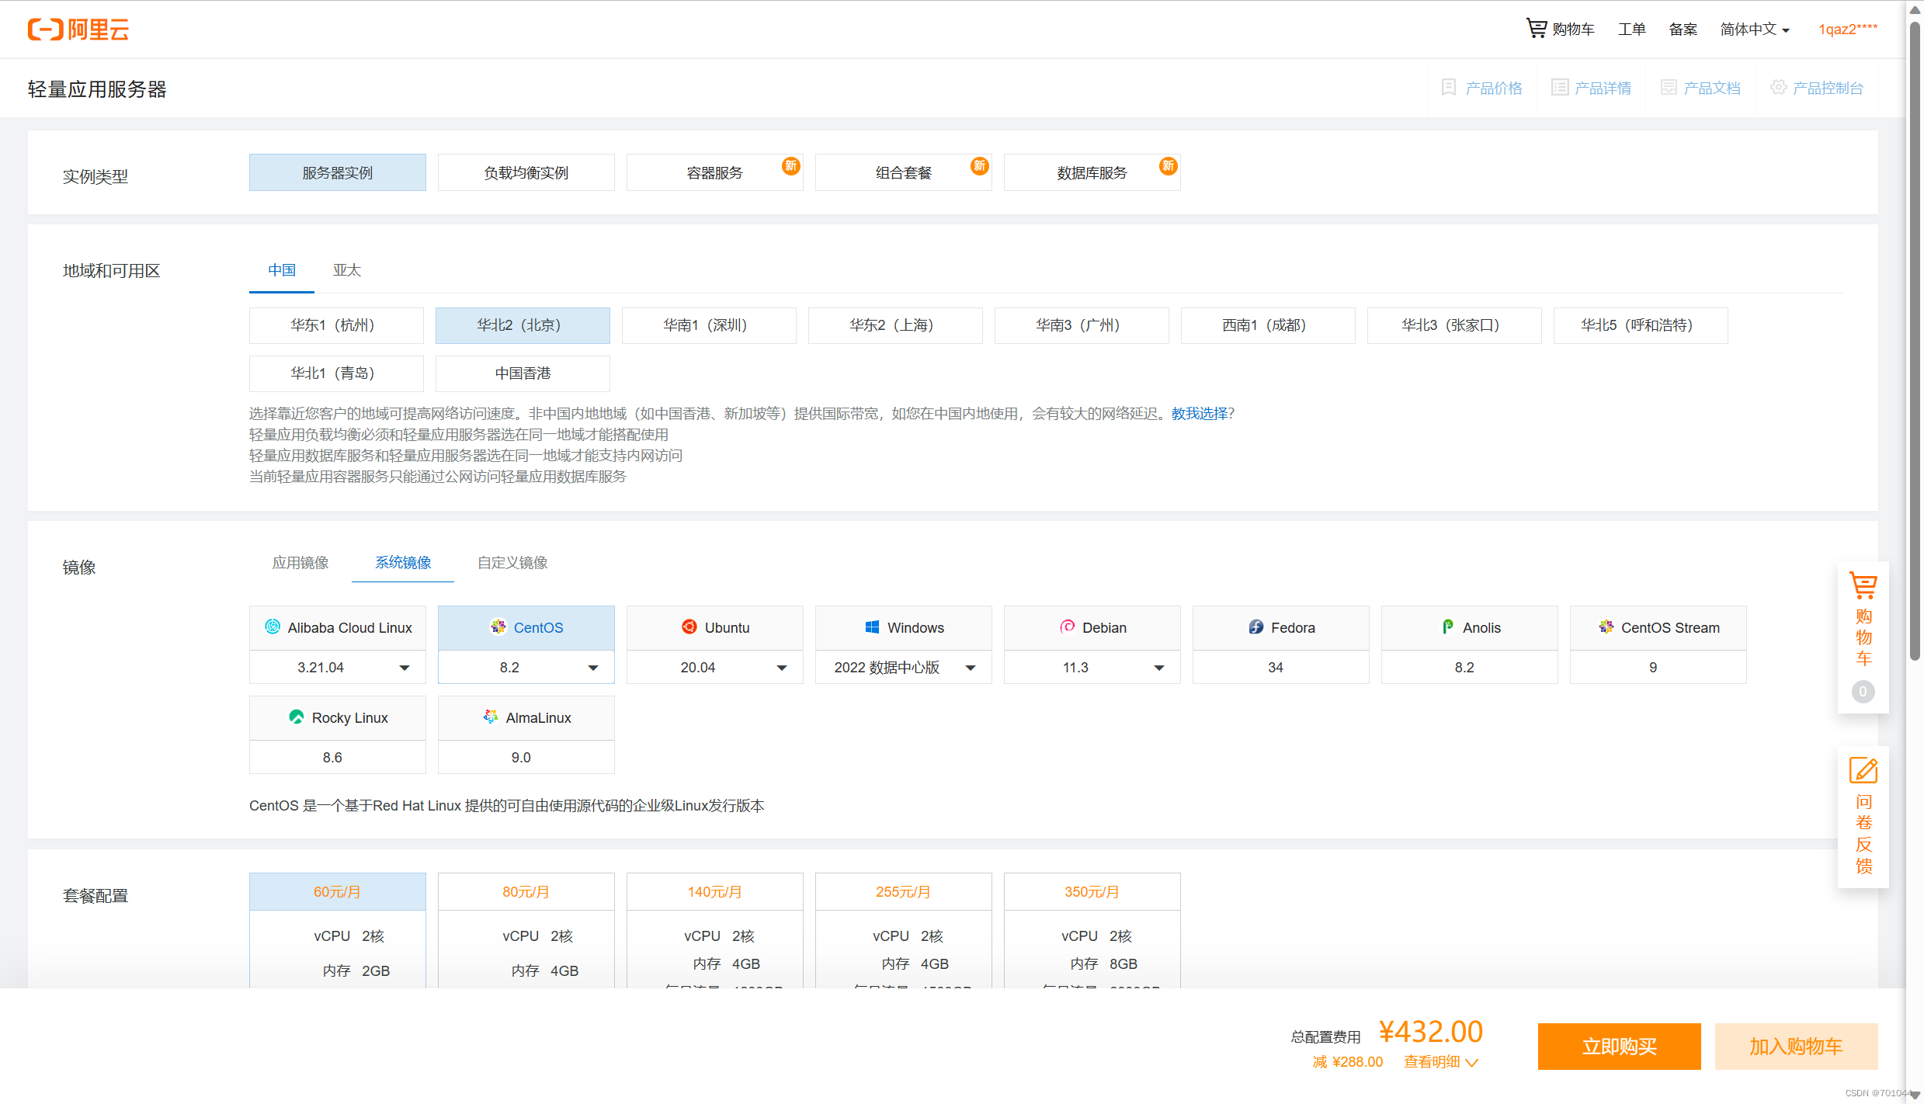Open the 简体中文 language dropdown

pos(1754,30)
